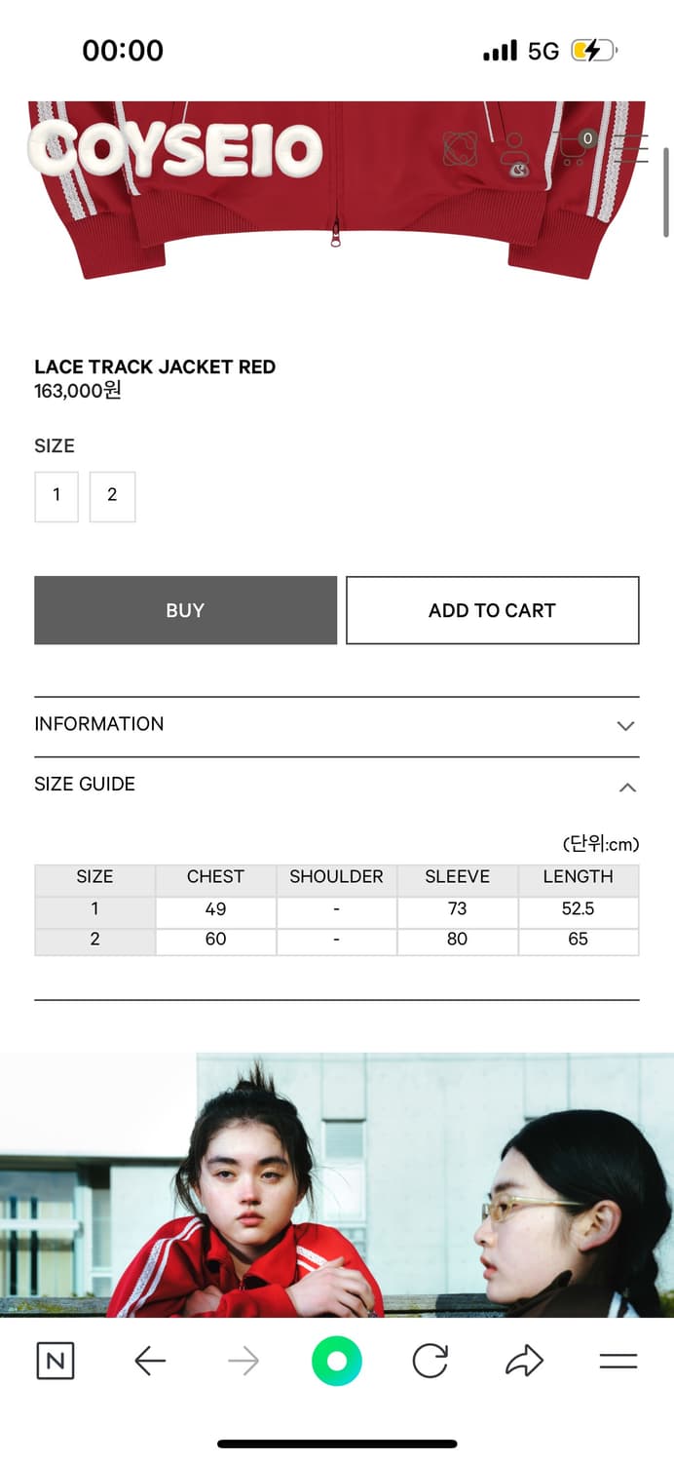674x1462 pixels.
Task: Tap the COYSEIO logo
Action: [x=177, y=151]
